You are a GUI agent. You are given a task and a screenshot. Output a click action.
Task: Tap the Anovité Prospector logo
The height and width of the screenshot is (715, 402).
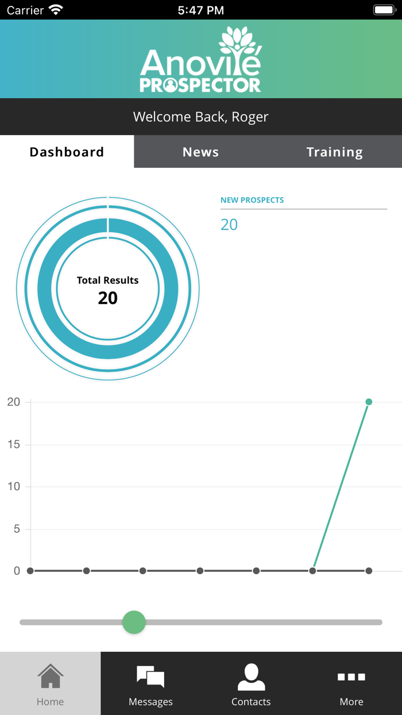(201, 60)
